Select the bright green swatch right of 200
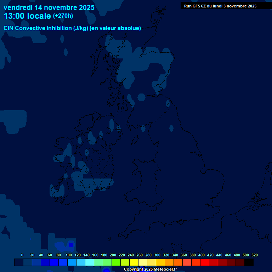The height and width of the screenshot is (272, 272). click(x=116, y=262)
